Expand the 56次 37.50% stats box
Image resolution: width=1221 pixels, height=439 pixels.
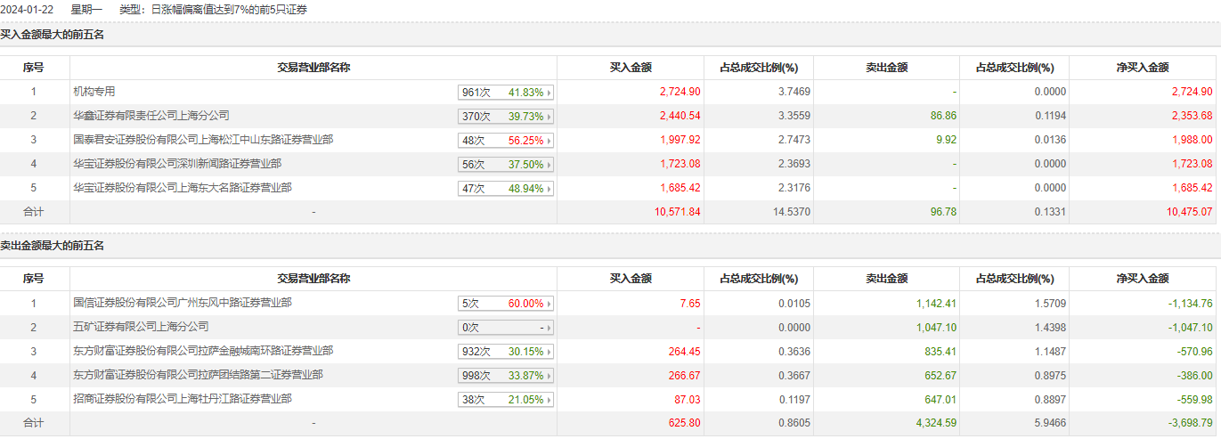coord(506,165)
